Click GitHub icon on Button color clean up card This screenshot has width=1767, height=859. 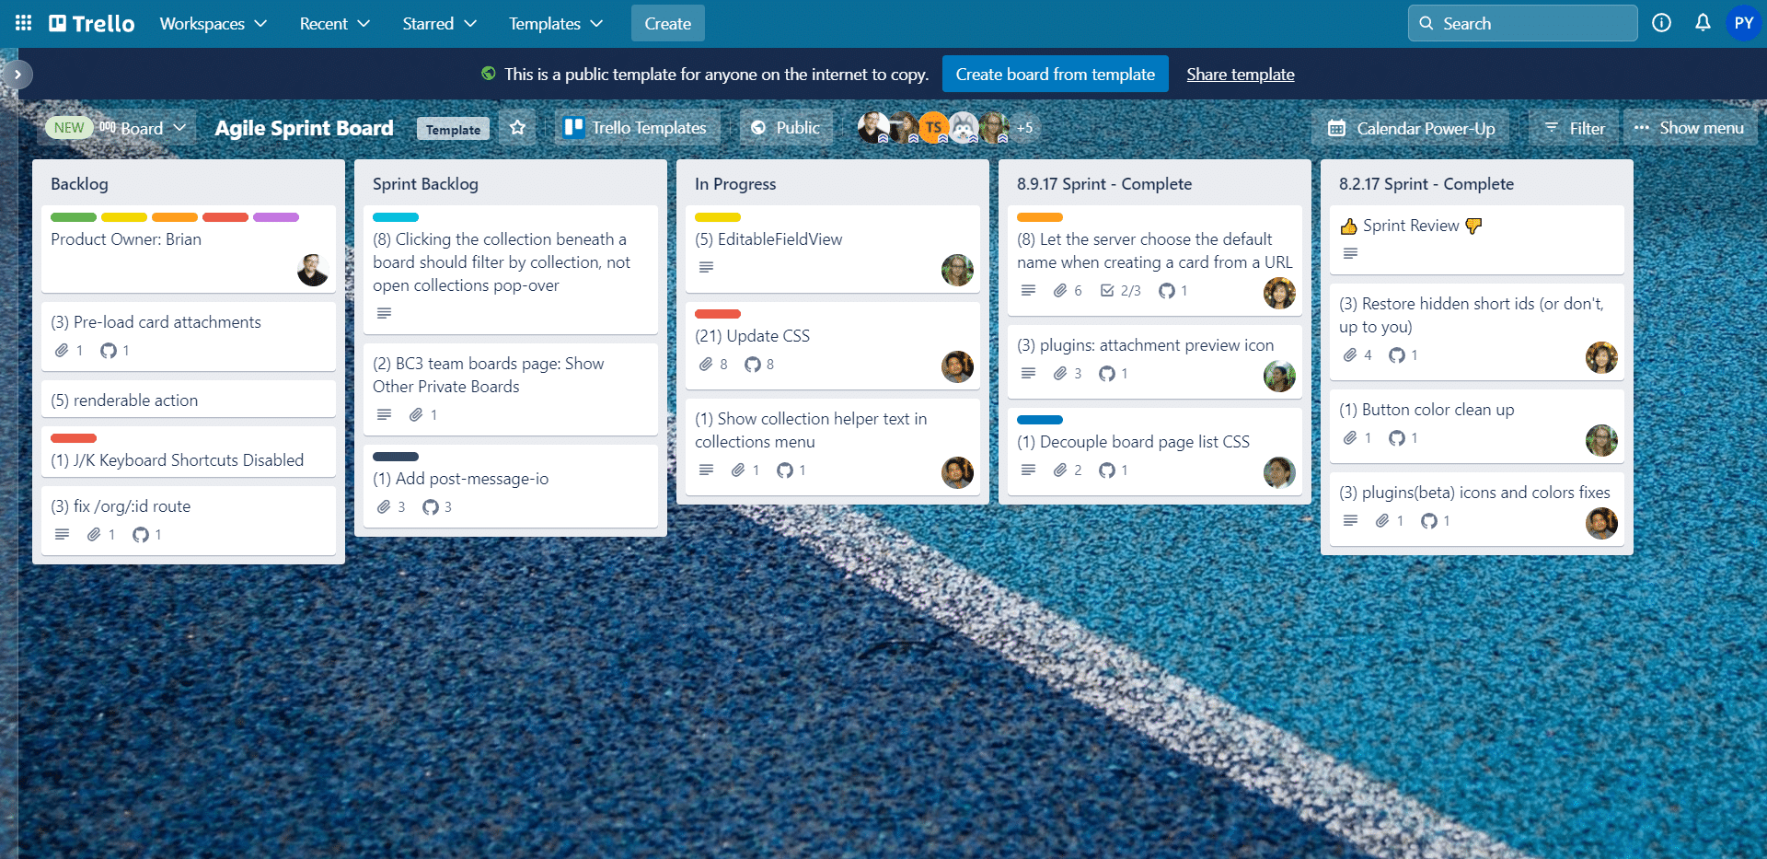coord(1397,438)
